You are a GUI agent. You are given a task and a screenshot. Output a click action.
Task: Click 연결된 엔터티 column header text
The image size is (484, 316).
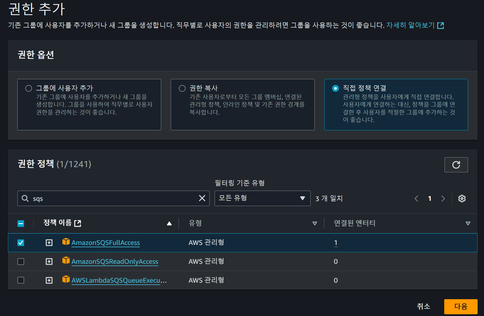[x=355, y=223]
